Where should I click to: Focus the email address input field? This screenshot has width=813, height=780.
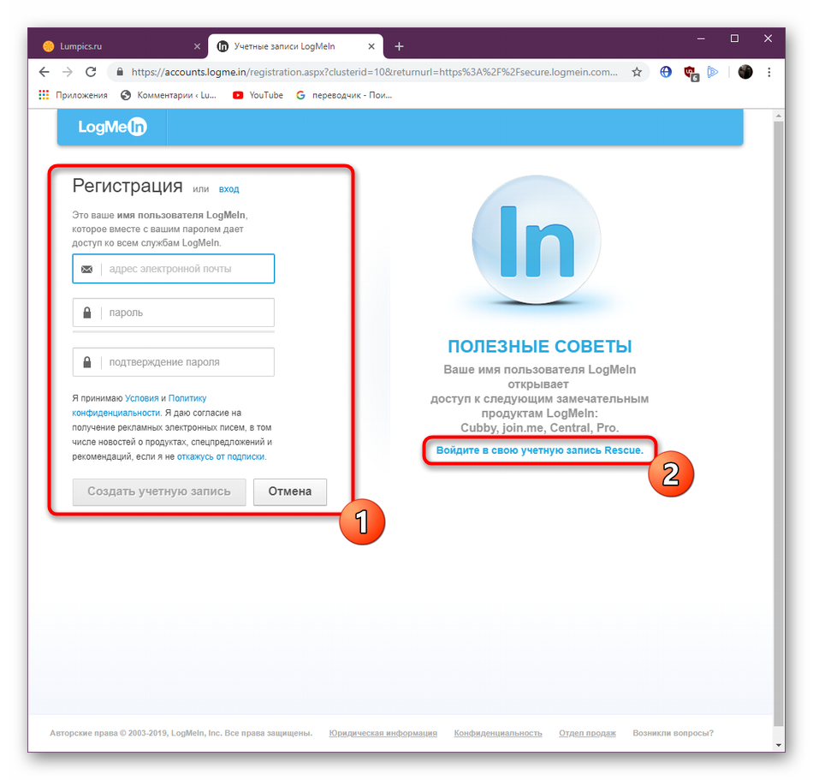coord(173,269)
